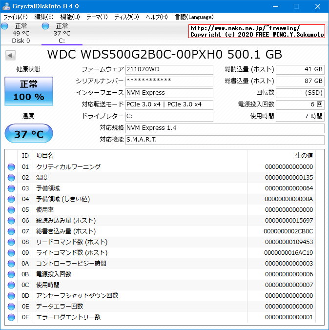The height and width of the screenshot is (330, 329).
Task: Click the masked serial number field
Action: coord(169,82)
